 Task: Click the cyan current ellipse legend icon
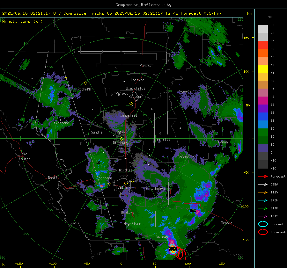(x=263, y=224)
